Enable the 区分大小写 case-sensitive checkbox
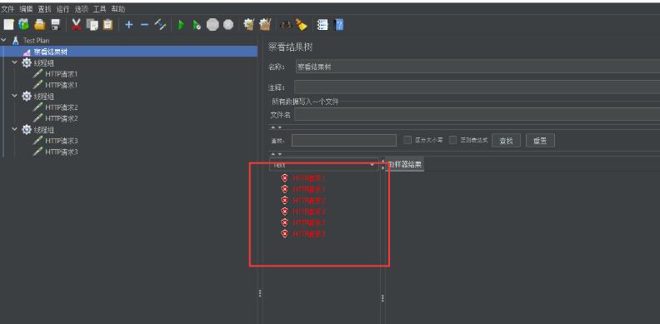 (x=407, y=140)
